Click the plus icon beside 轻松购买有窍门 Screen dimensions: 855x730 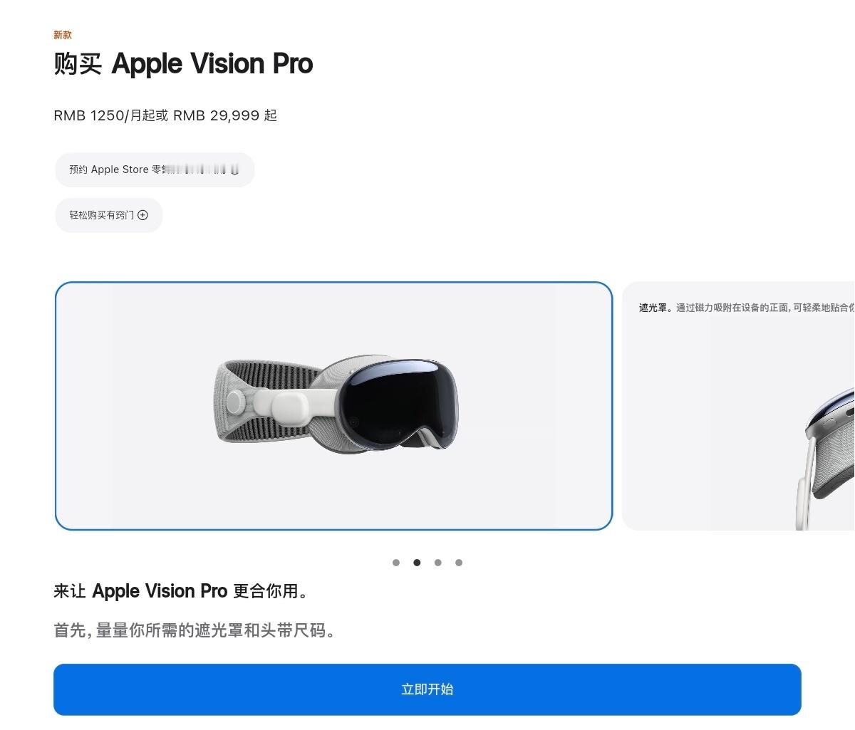[x=142, y=215]
